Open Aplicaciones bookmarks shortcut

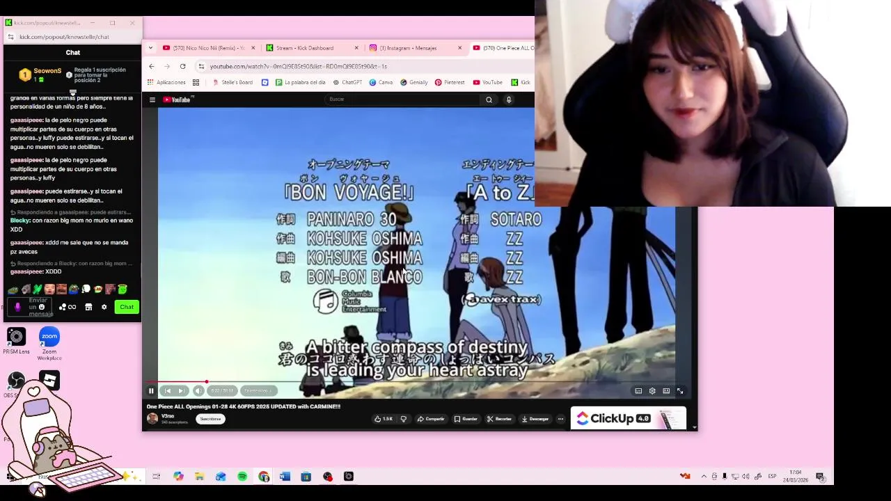[x=166, y=82]
